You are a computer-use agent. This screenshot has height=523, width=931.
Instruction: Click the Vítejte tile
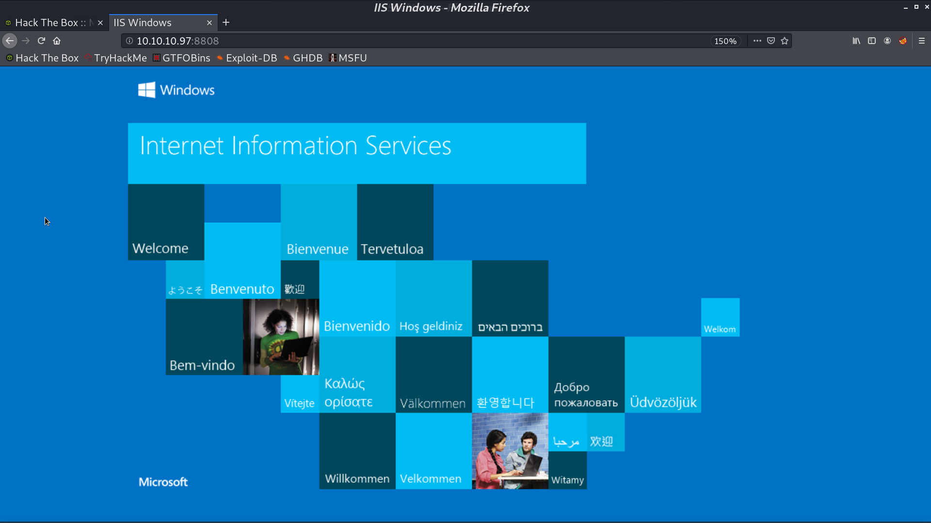tap(300, 394)
